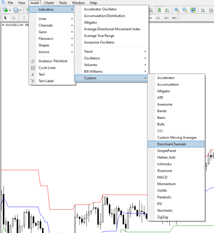Select the H4 timeframe
The image size is (214, 233).
[x=150, y=18]
